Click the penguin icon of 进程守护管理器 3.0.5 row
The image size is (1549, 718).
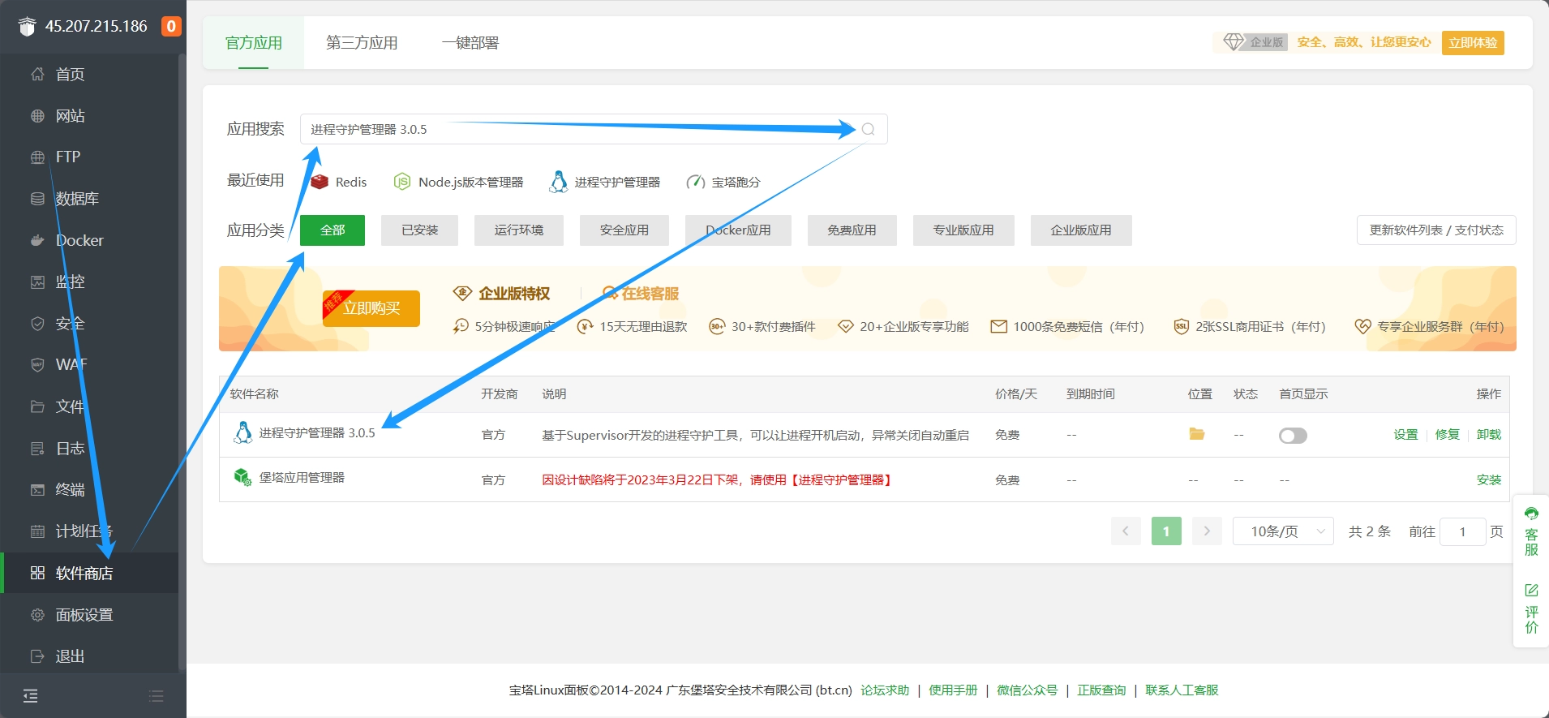coord(242,433)
